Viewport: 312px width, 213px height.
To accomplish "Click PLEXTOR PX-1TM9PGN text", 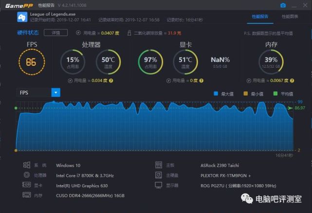I will pos(226,175).
